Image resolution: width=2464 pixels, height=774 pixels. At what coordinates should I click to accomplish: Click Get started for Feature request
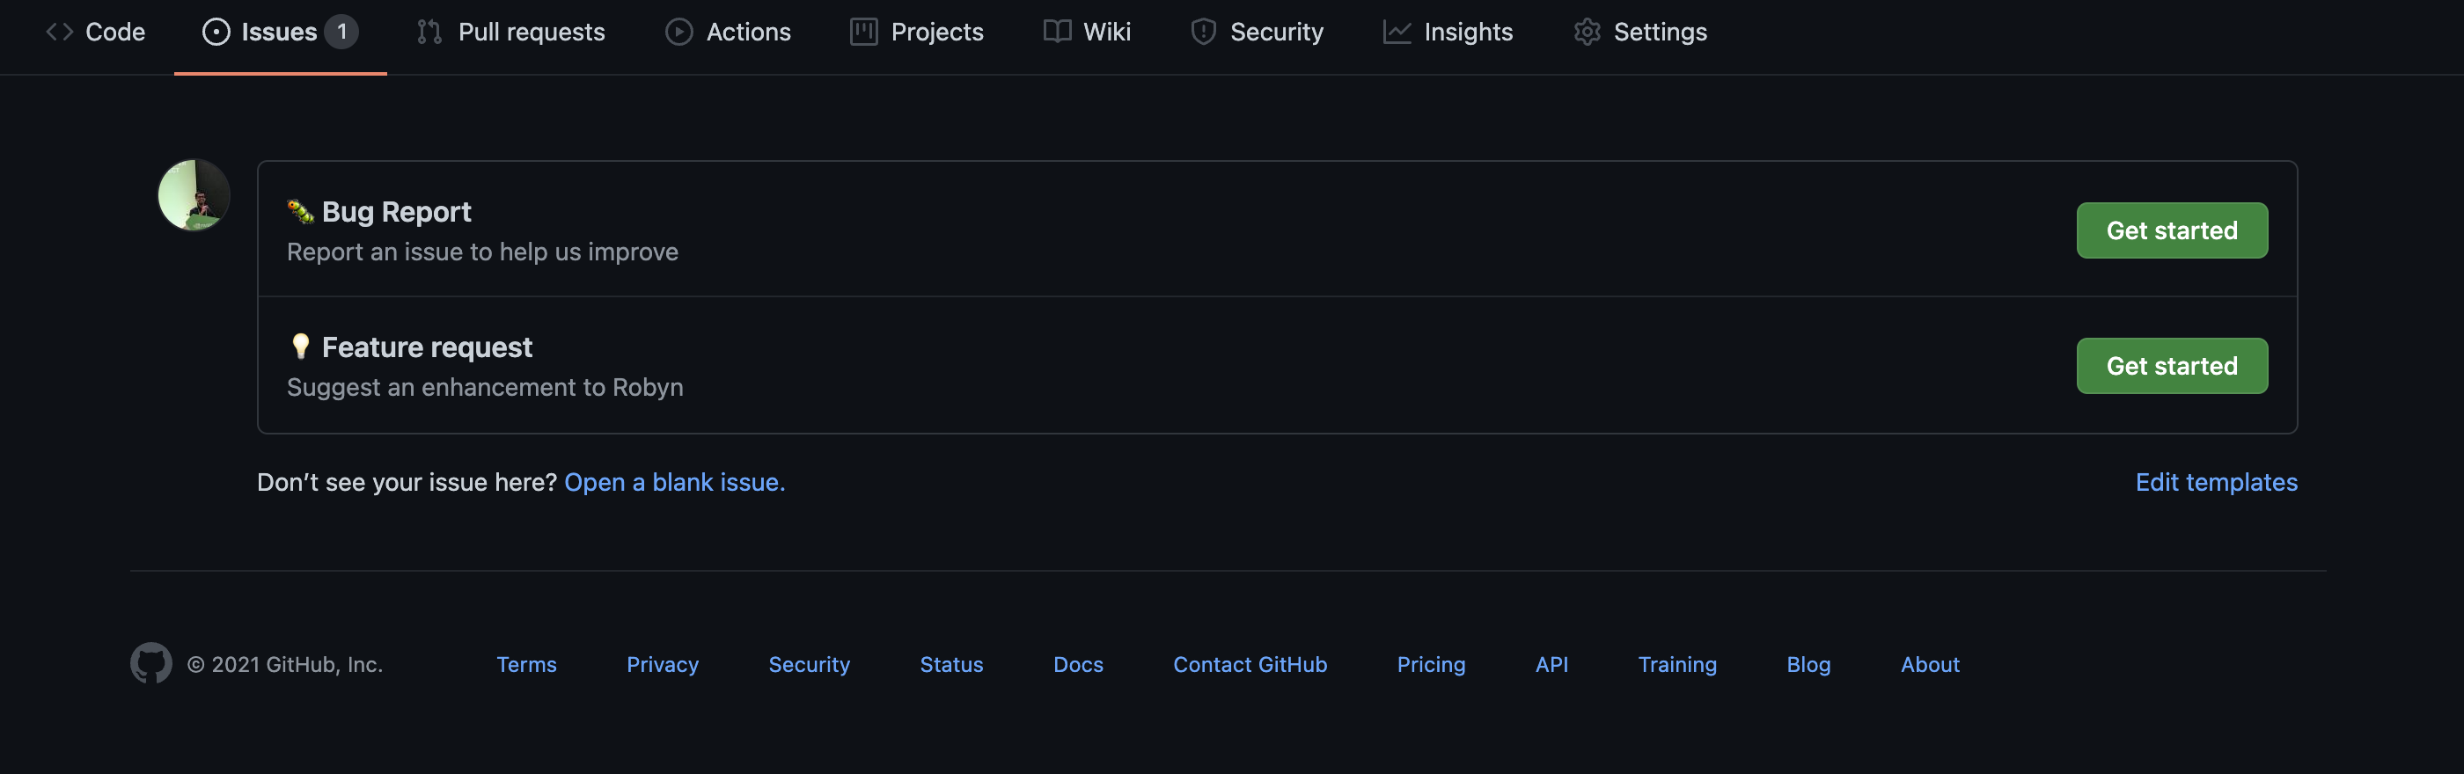[2171, 366]
